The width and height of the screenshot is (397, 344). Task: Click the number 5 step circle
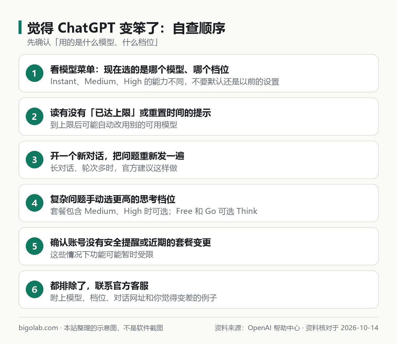click(x=34, y=246)
